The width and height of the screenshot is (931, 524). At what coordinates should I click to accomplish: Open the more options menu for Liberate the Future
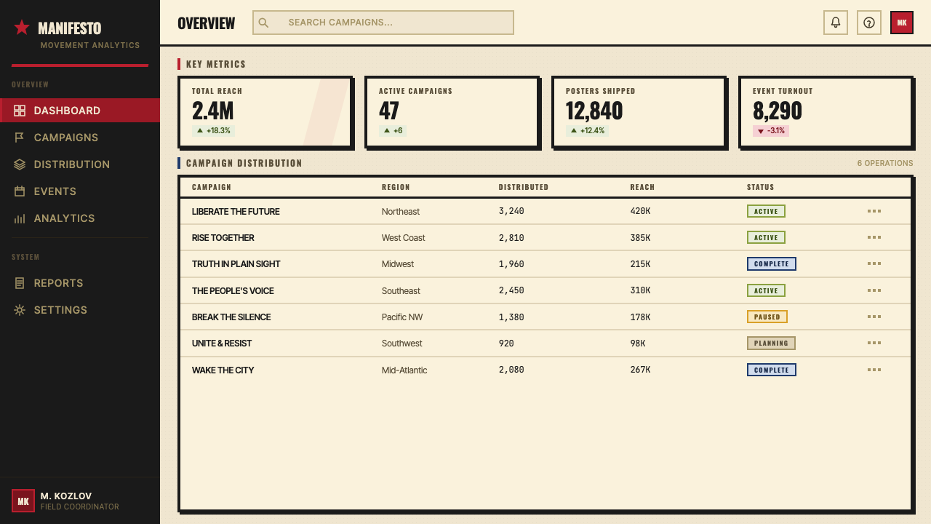pos(874,211)
